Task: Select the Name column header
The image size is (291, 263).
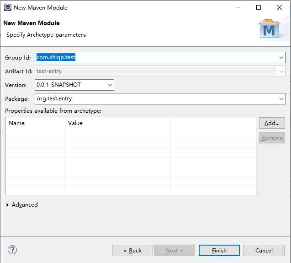Action: (35, 123)
